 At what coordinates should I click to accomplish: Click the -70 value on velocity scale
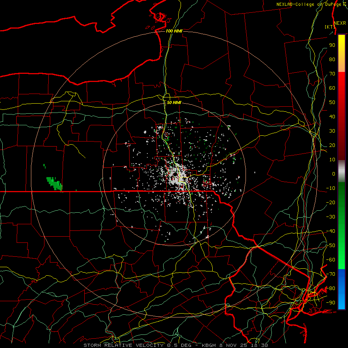tap(331, 274)
